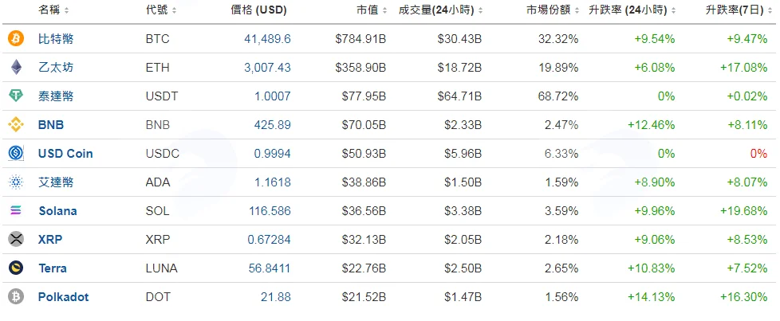This screenshot has height=321, width=780.
Task: Sort table by 名稱 column arrows
Action: (67, 10)
